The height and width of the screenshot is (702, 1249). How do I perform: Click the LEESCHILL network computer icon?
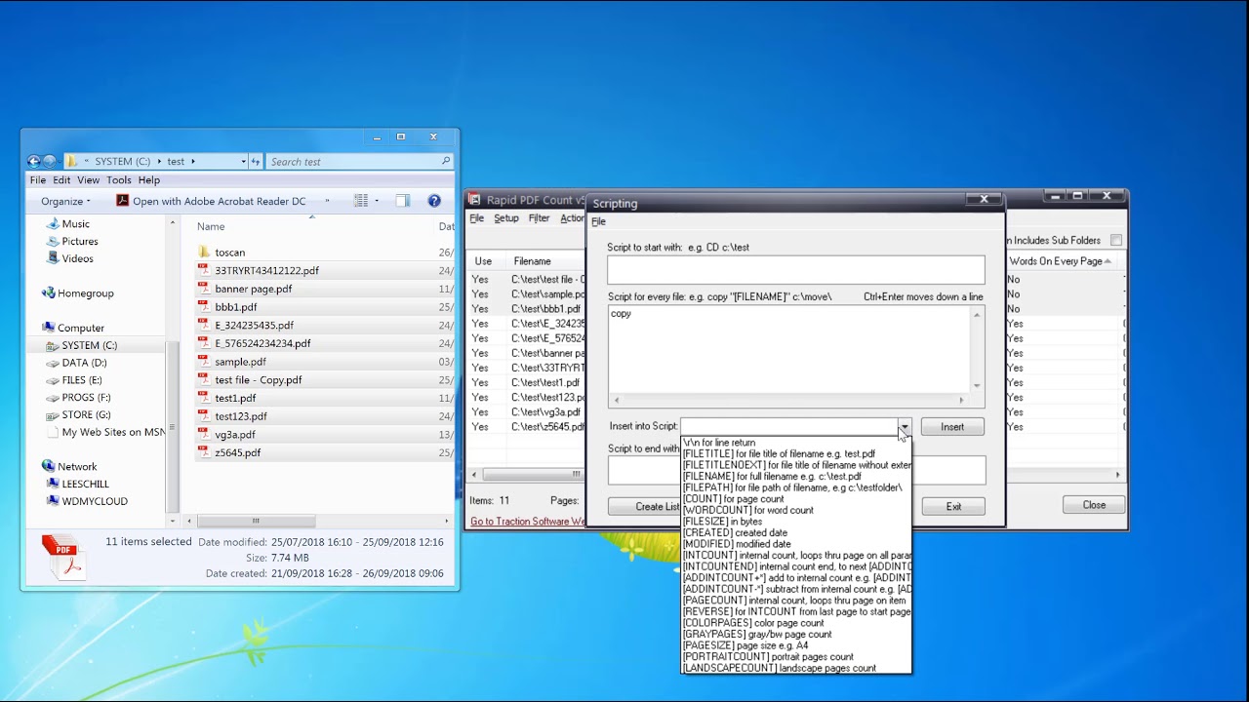pos(53,484)
